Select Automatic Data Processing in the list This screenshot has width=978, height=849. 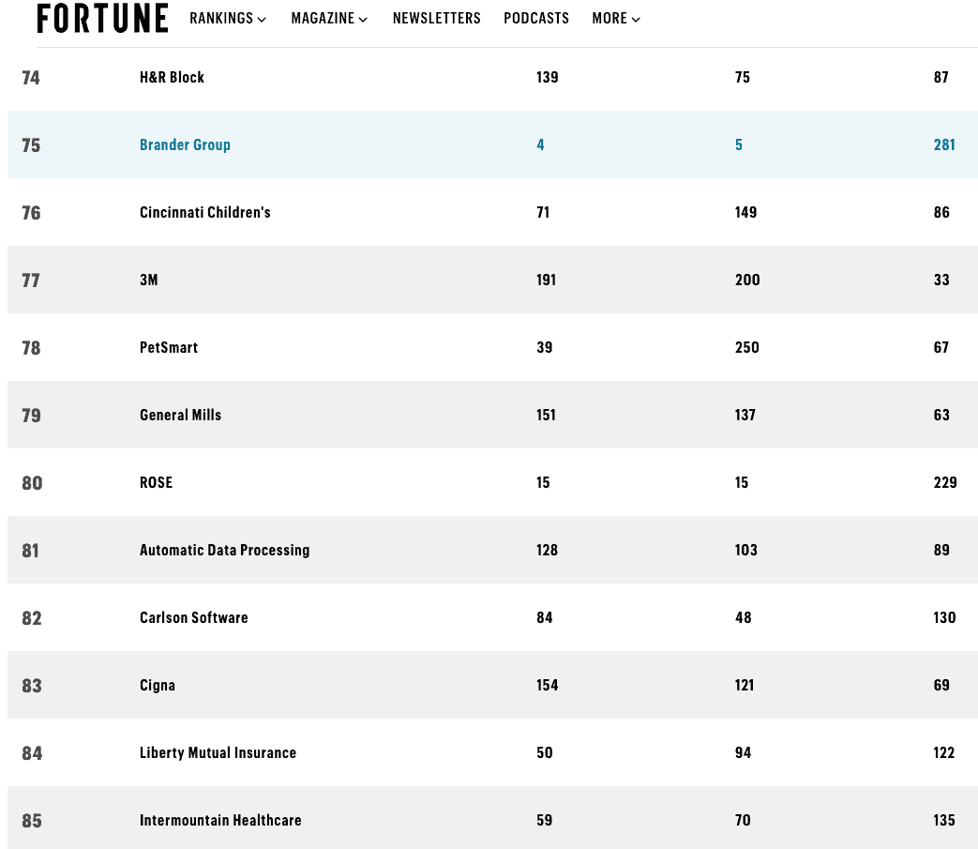(224, 550)
